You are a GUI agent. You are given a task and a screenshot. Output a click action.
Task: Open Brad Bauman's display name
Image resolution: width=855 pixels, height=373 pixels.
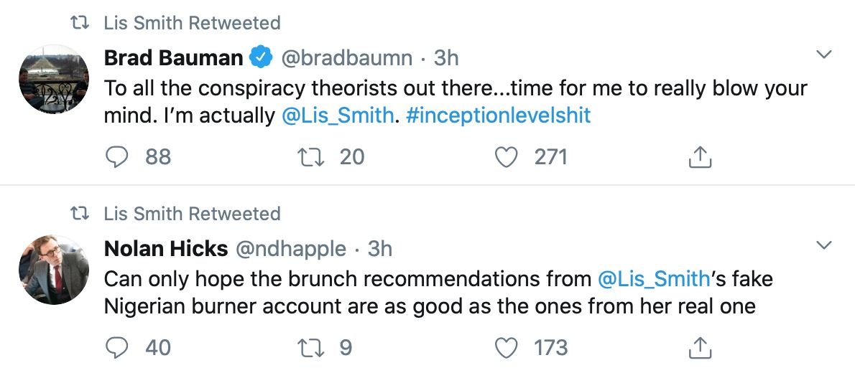tap(174, 57)
